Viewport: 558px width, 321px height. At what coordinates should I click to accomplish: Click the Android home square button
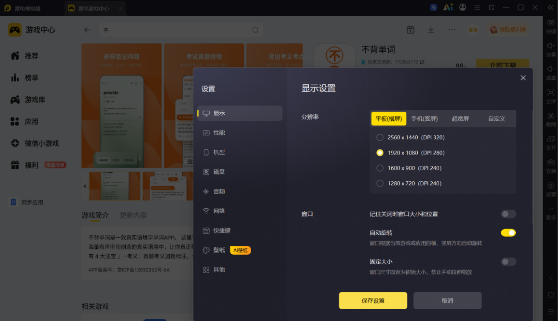point(551,295)
